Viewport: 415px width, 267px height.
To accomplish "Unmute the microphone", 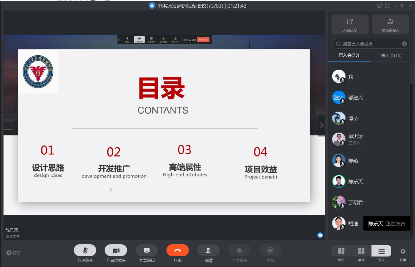I will [x=85, y=250].
